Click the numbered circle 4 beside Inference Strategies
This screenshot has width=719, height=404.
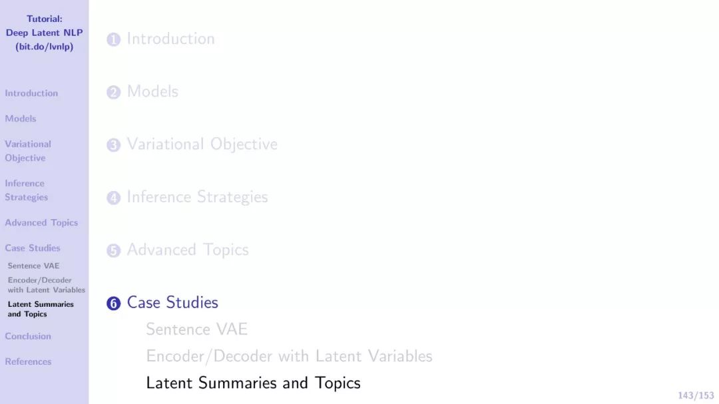coord(113,198)
